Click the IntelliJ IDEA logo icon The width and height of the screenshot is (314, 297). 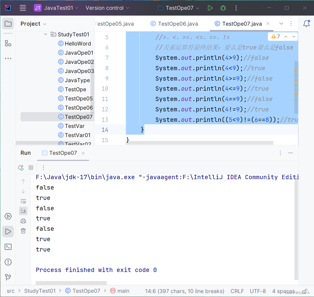coord(8,8)
